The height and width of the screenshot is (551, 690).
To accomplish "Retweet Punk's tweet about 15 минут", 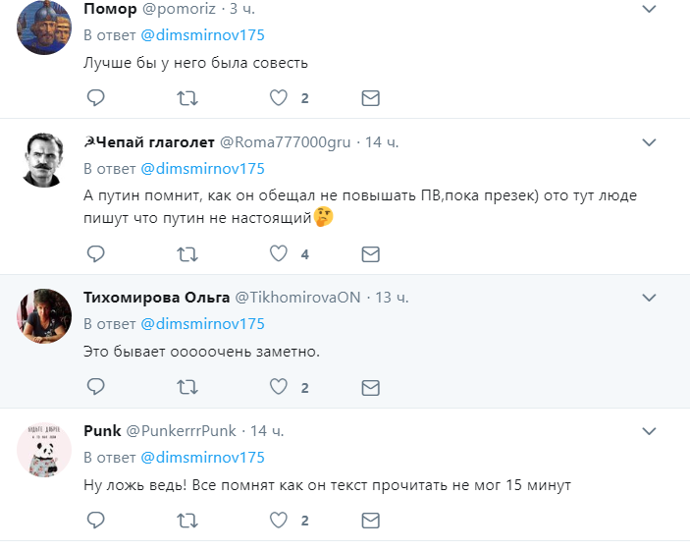I will [187, 521].
